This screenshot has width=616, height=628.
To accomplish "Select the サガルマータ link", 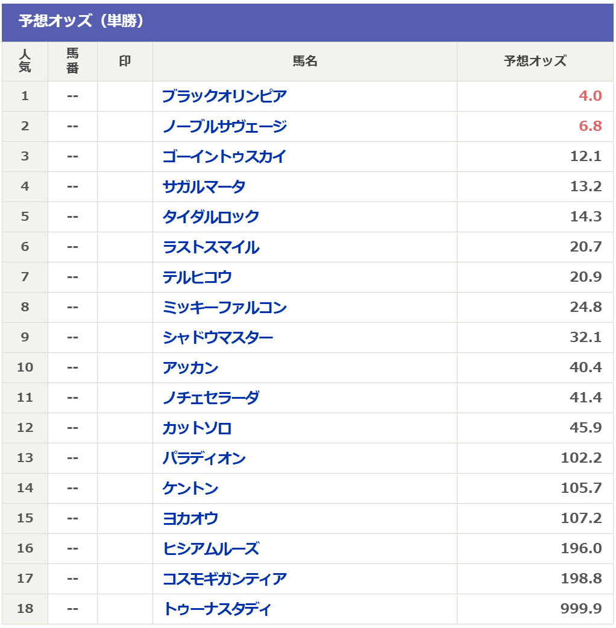I will pyautogui.click(x=204, y=186).
